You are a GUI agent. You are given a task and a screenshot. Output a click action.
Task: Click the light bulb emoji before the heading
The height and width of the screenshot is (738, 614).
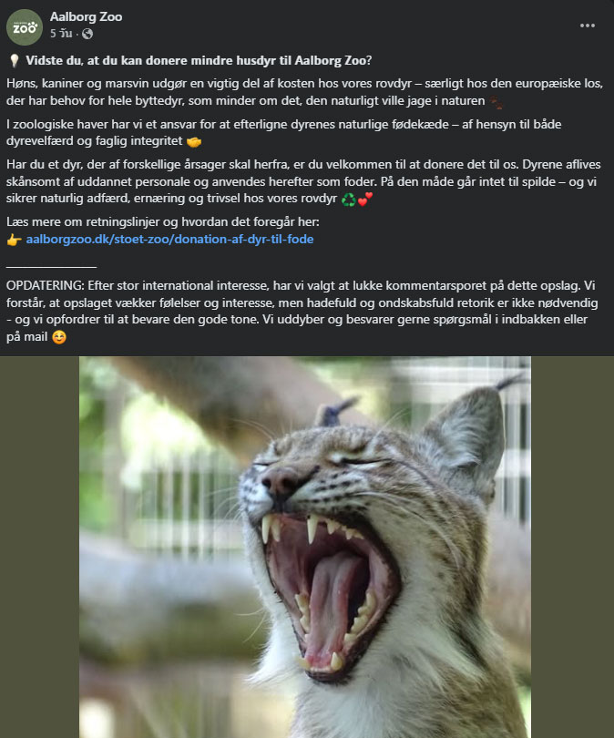pyautogui.click(x=14, y=61)
